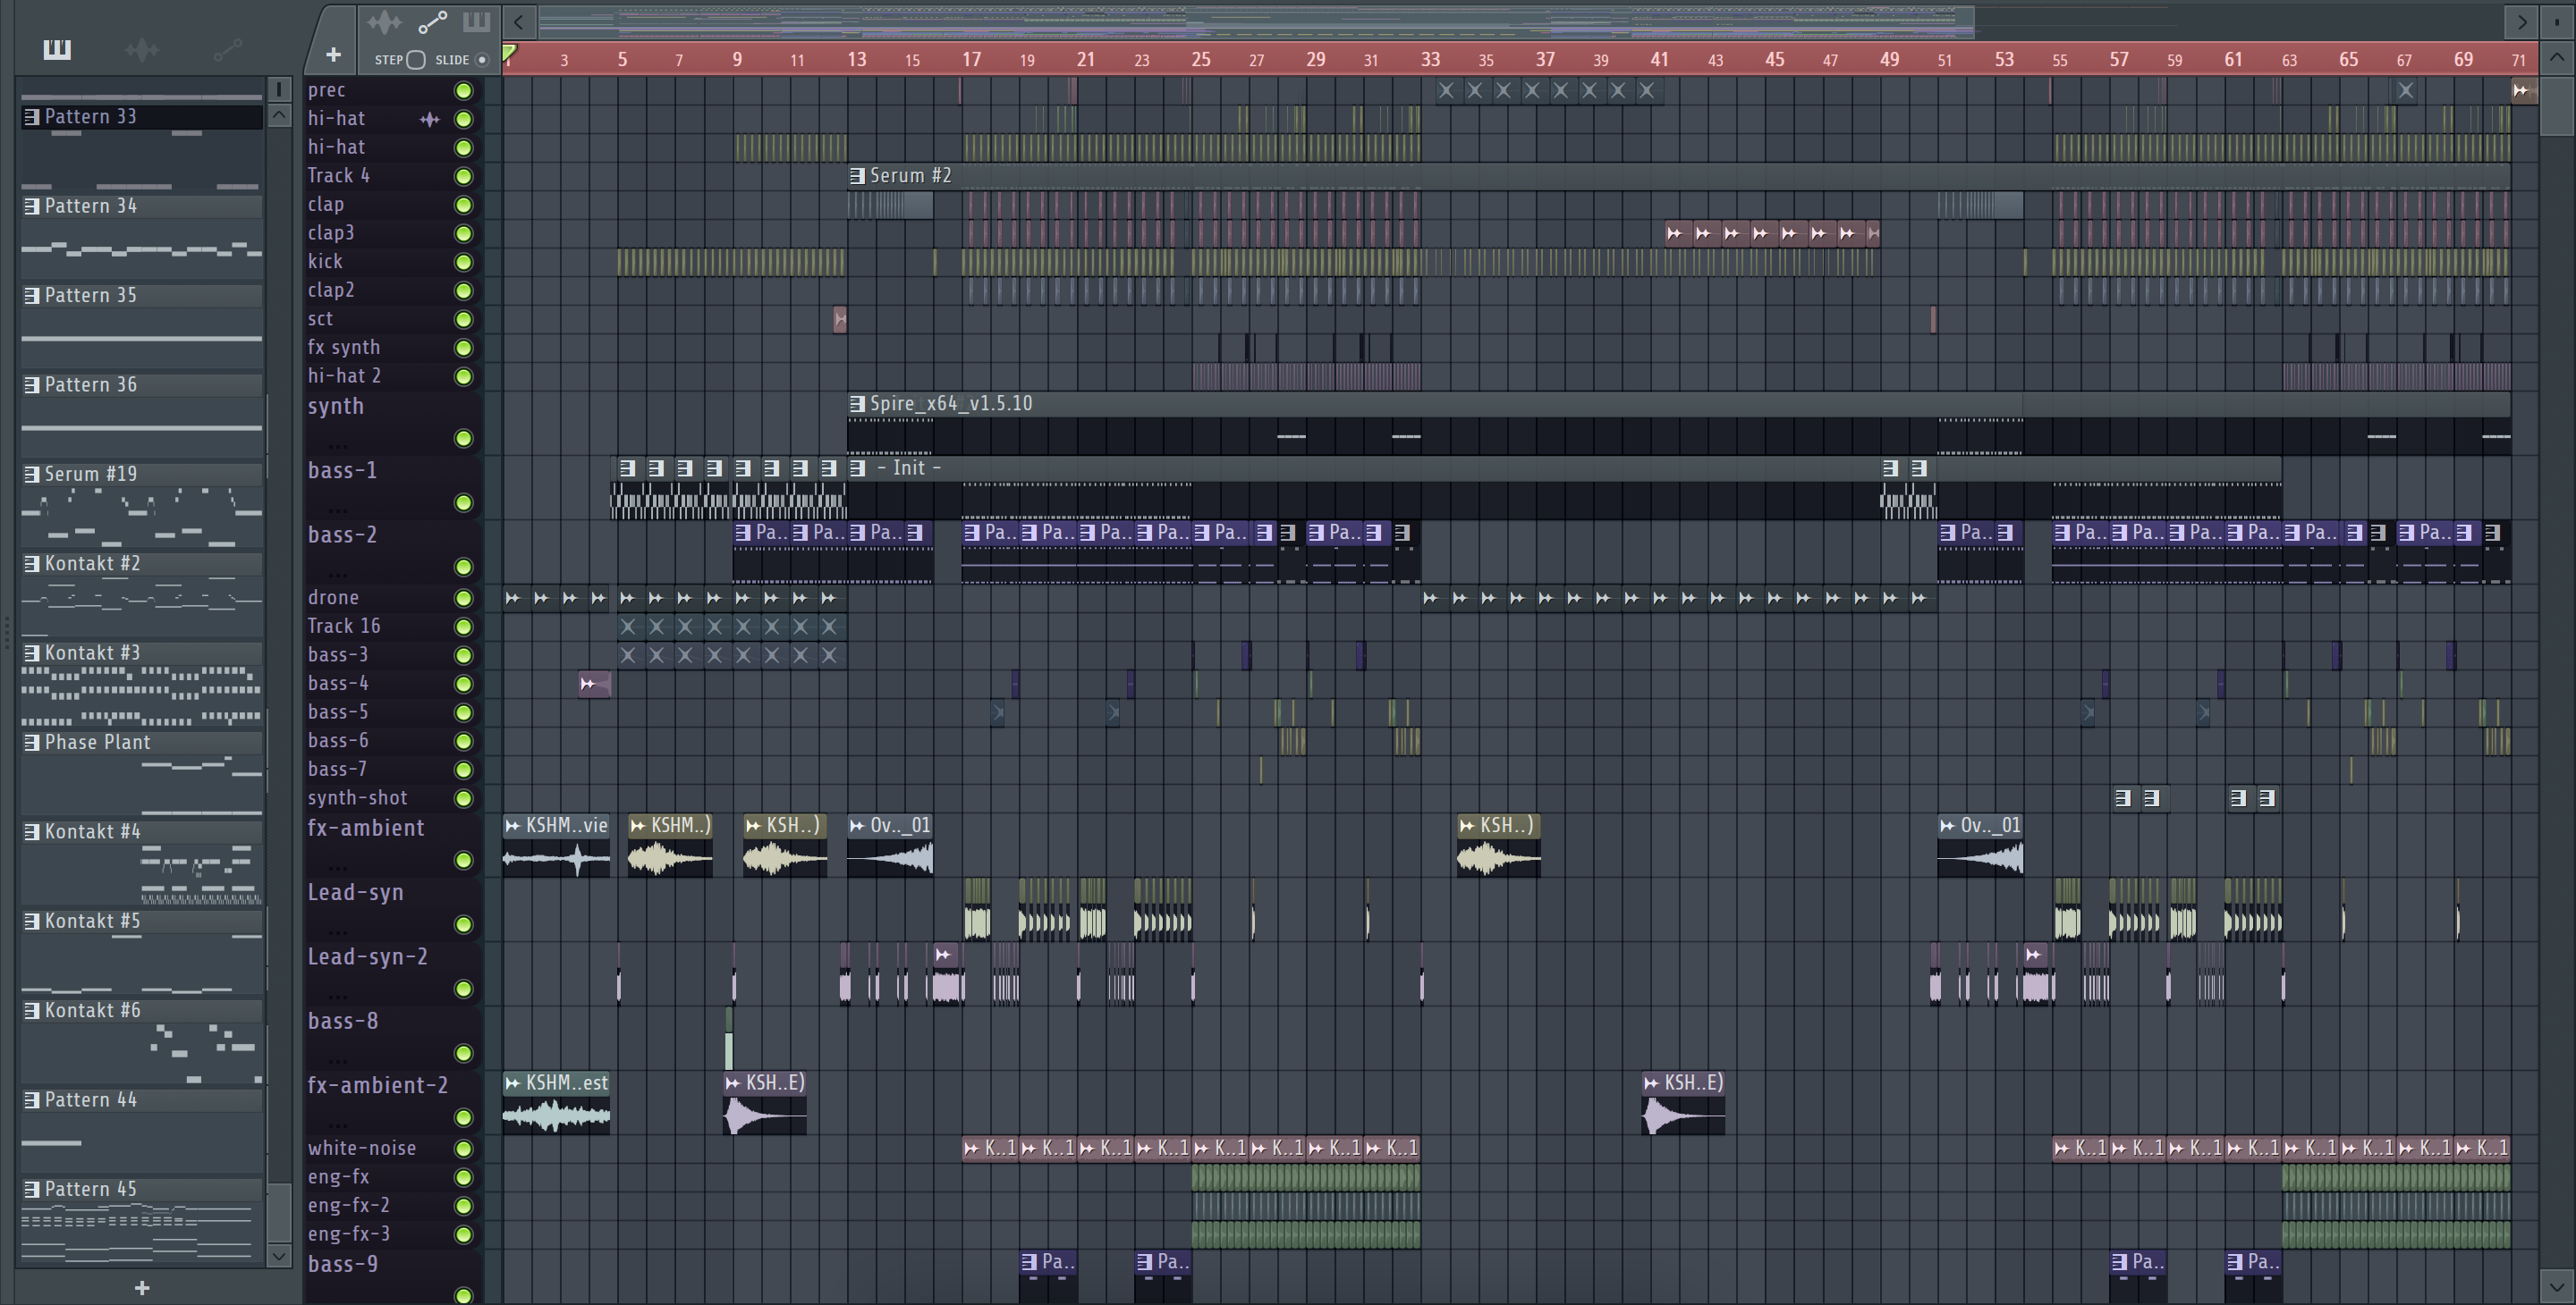The width and height of the screenshot is (2576, 1305).
Task: Select the audio clips filter icon in picker
Action: coord(142,50)
